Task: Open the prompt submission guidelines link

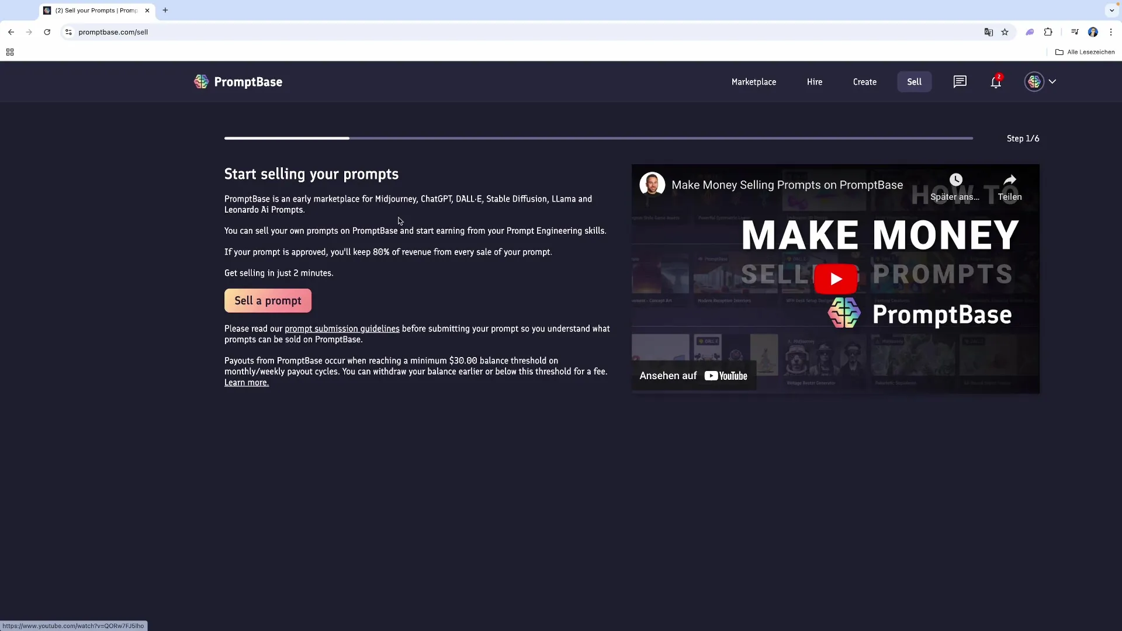Action: (342, 329)
